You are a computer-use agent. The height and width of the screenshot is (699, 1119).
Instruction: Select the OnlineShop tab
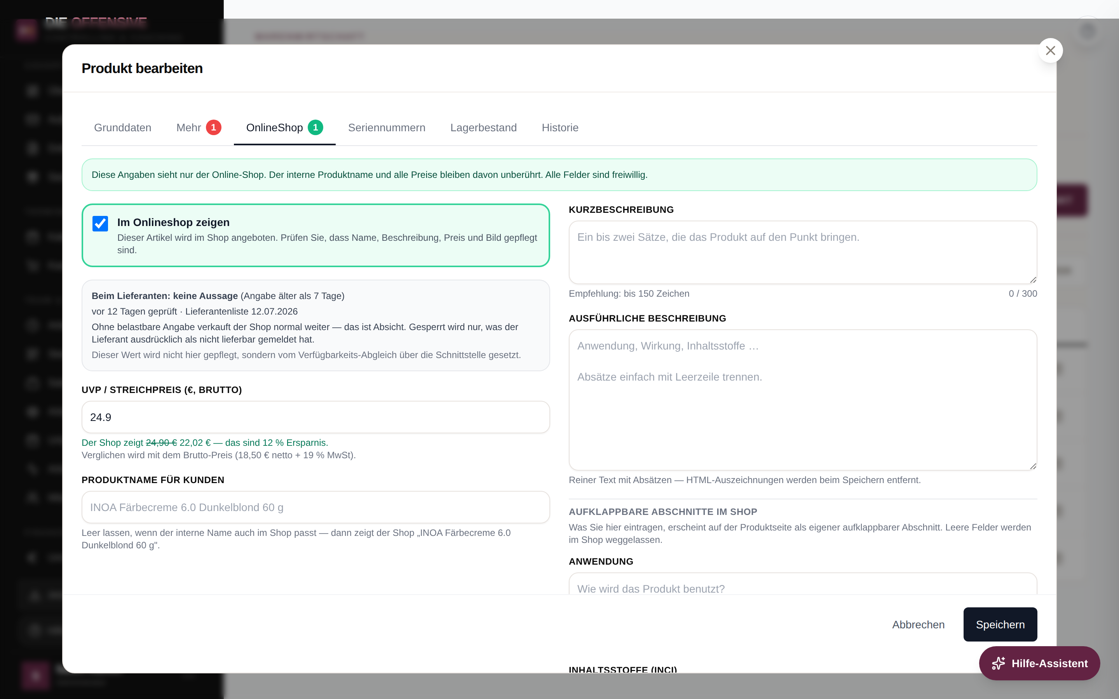coord(284,128)
